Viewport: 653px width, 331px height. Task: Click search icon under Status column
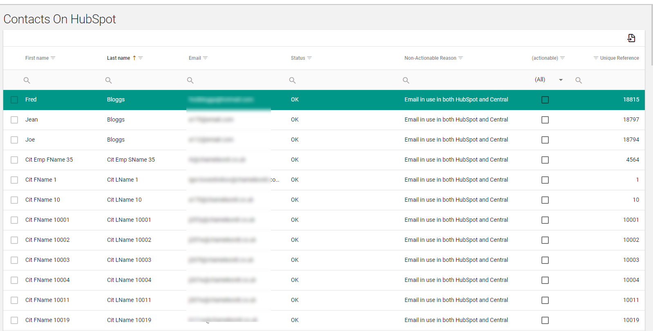tap(293, 80)
